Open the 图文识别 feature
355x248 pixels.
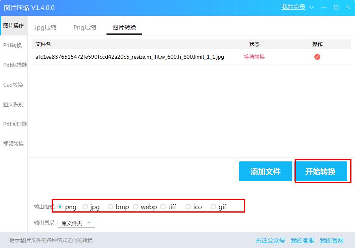[14, 104]
